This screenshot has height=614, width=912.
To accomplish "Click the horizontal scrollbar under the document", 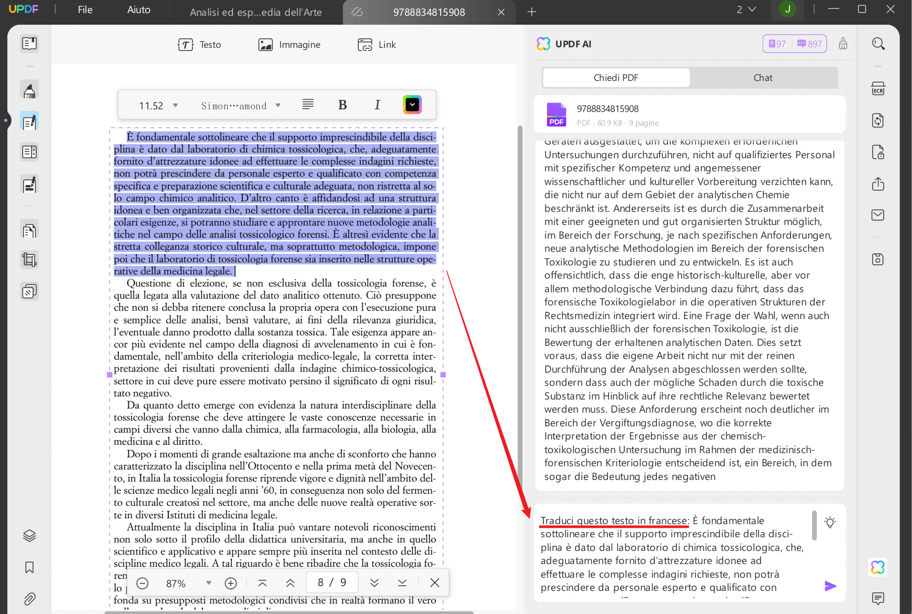I will coord(289,612).
